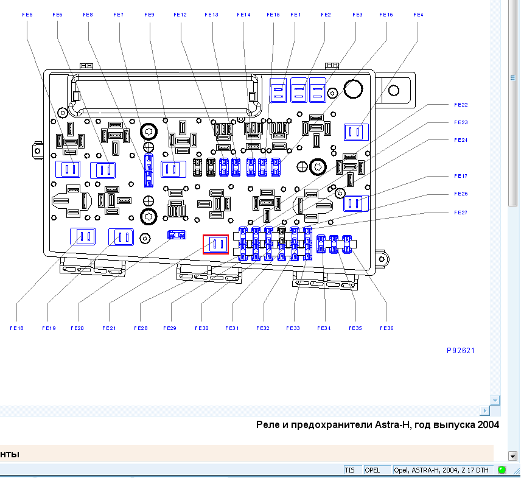Image resolution: width=521 pixels, height=478 pixels.
Task: Click the top fuse symbol pointed to by FE2
Action: 299,90
